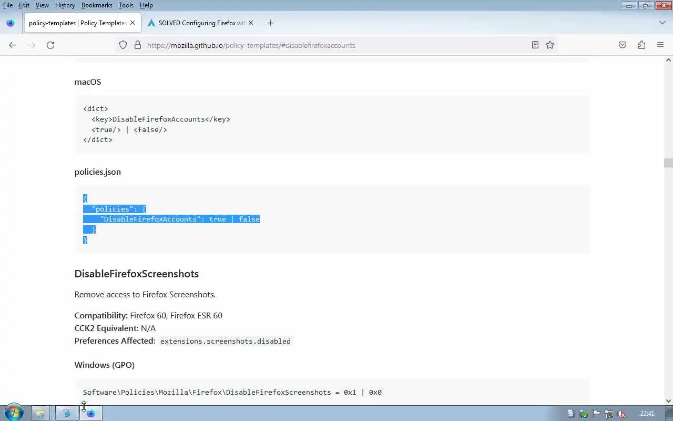Focus the URL address bar
This screenshot has height=421, width=673.
tap(336, 45)
